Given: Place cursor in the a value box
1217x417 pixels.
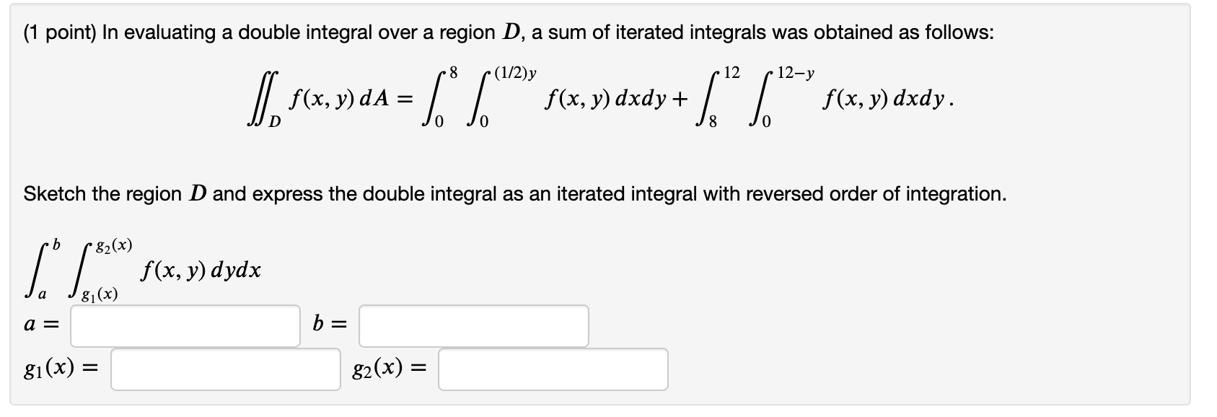Looking at the screenshot, I should coord(186,325).
